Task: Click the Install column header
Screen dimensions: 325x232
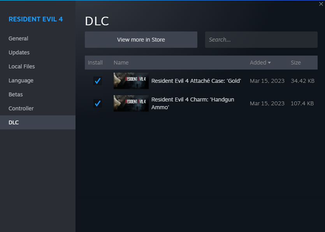Action: 95,63
